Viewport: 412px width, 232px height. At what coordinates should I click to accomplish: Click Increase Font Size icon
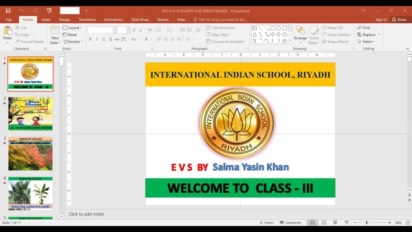tap(135, 30)
